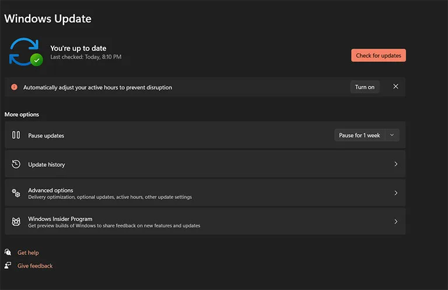Open Windows Insider Program via its chevron
Viewport: 448px width, 290px height.
click(396, 221)
